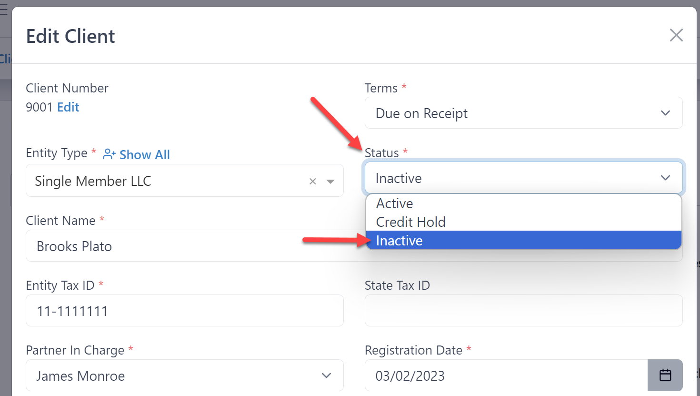Clear the Single Member LLC selection
The height and width of the screenshot is (396, 700).
[313, 181]
